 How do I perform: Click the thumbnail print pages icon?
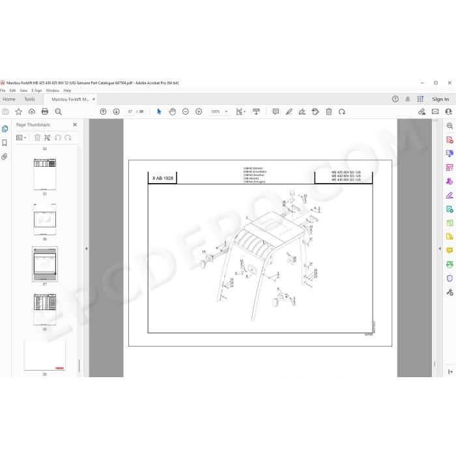pyautogui.click(x=48, y=137)
